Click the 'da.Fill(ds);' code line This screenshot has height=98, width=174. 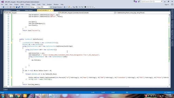point(36,60)
